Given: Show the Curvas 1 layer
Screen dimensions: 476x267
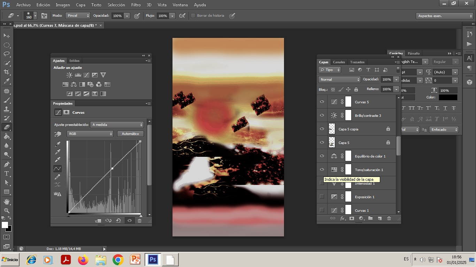Looking at the screenshot, I should point(322,210).
